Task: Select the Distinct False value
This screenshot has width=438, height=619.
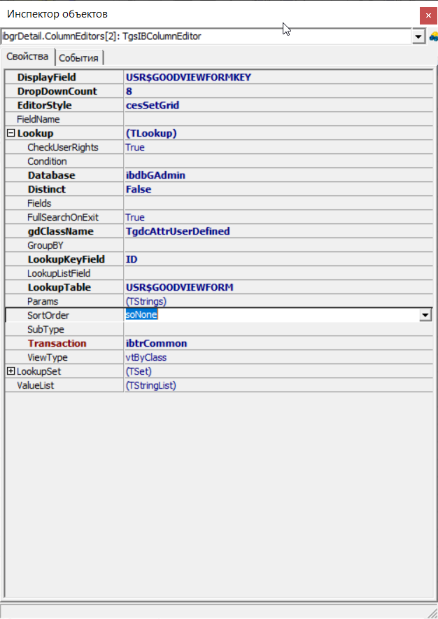Action: click(139, 189)
